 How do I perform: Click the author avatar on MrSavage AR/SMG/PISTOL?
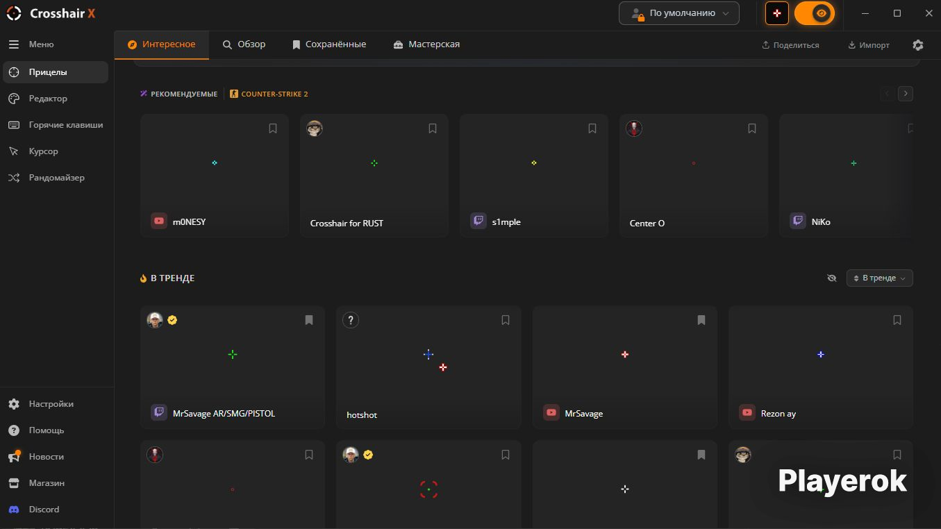point(155,320)
